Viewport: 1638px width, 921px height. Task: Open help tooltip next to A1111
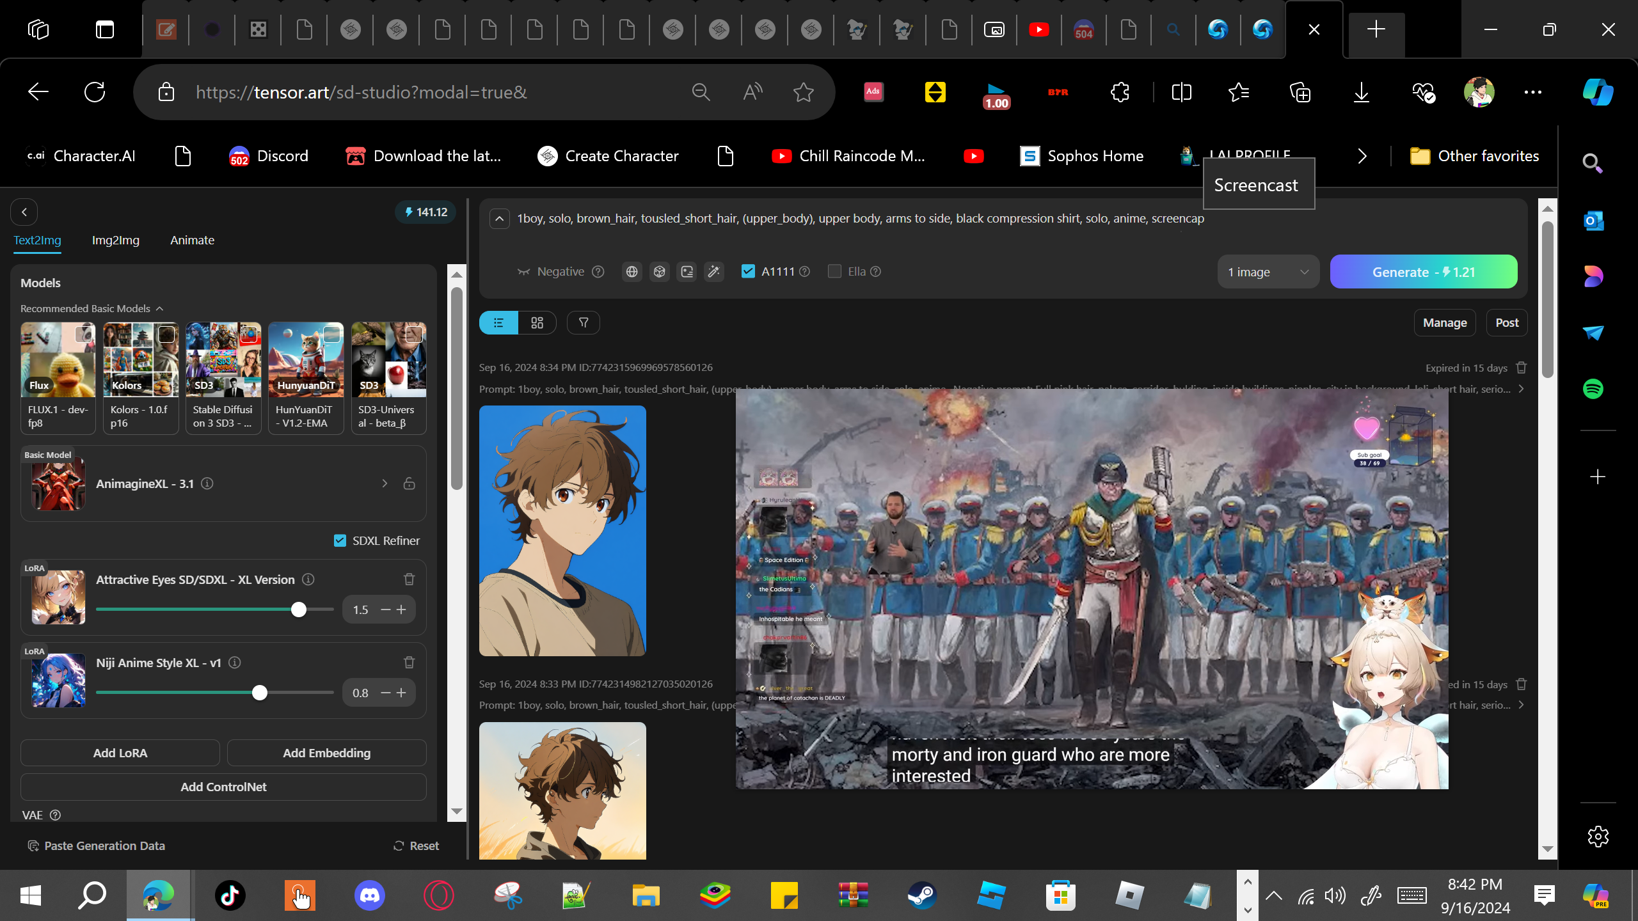(805, 272)
